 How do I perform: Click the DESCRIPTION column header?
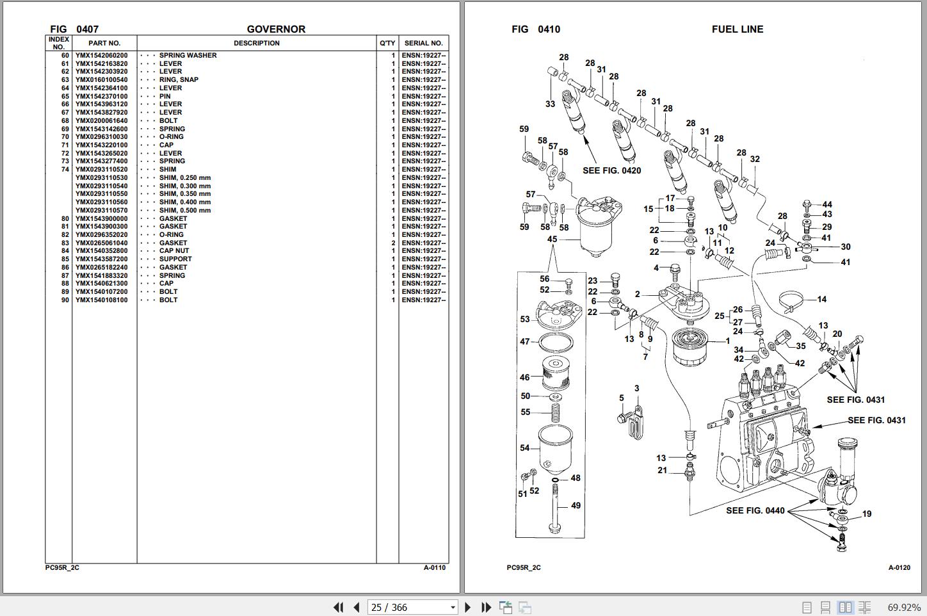(x=257, y=44)
